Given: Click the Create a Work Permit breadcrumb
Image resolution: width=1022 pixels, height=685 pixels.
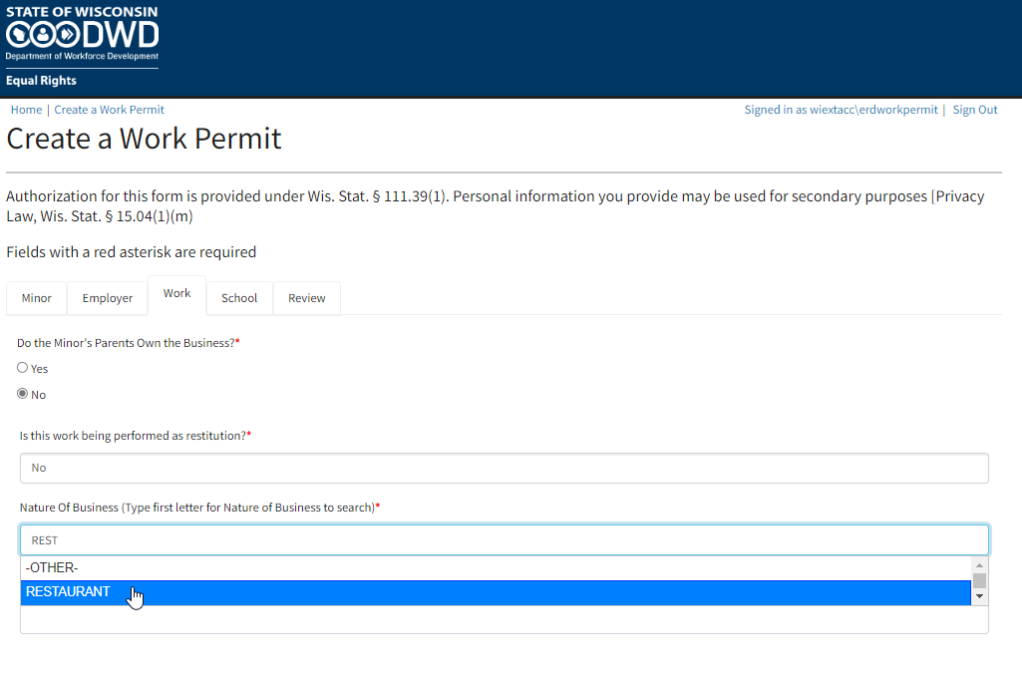Looking at the screenshot, I should point(109,110).
